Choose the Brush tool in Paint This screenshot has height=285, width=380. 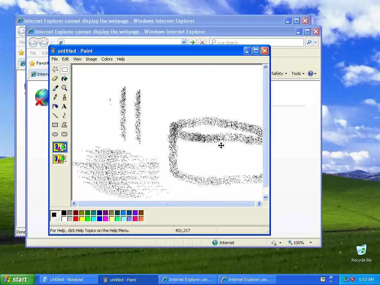[65, 97]
